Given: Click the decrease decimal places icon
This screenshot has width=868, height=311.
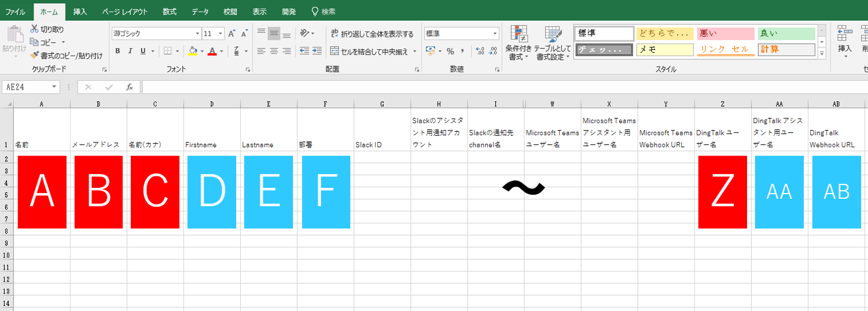Looking at the screenshot, I should (x=492, y=51).
